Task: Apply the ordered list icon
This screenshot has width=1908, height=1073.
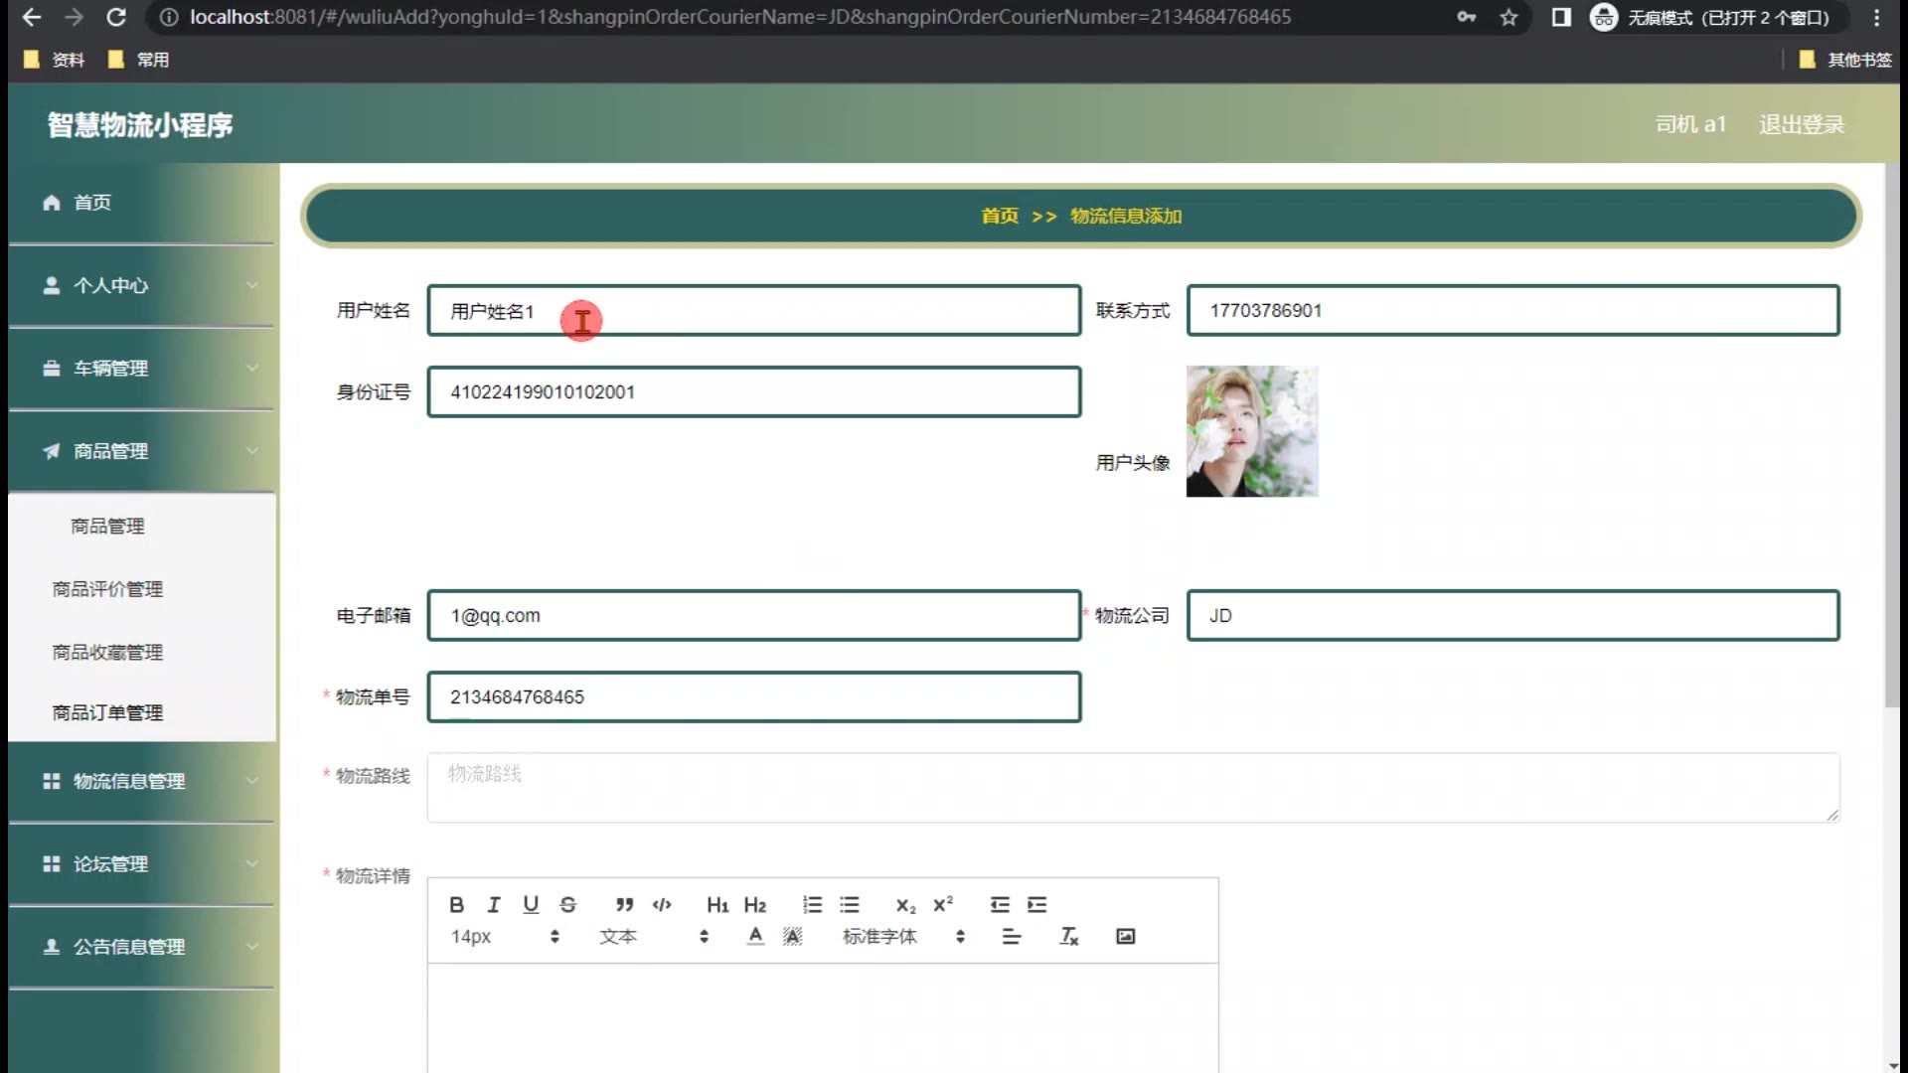Action: point(812,904)
